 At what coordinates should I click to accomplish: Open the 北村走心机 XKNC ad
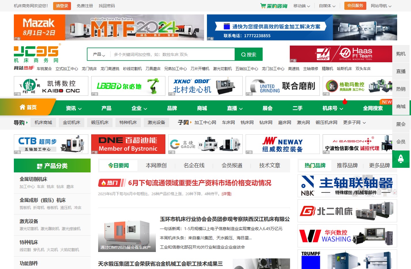tap(206, 86)
